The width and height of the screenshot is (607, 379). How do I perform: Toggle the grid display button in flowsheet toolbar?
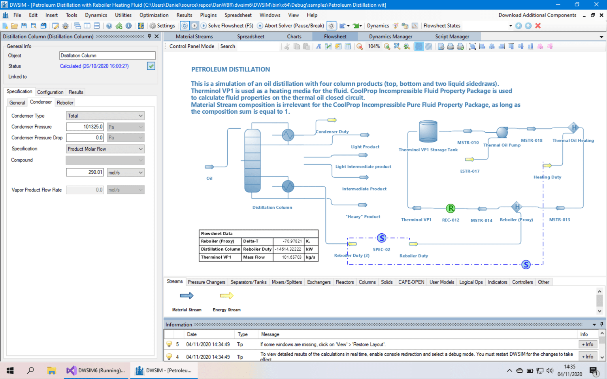tap(419, 46)
